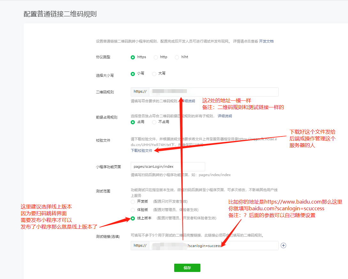This screenshot has height=279, width=348.
Task: Click the green 保存 button
Action: 187,268
